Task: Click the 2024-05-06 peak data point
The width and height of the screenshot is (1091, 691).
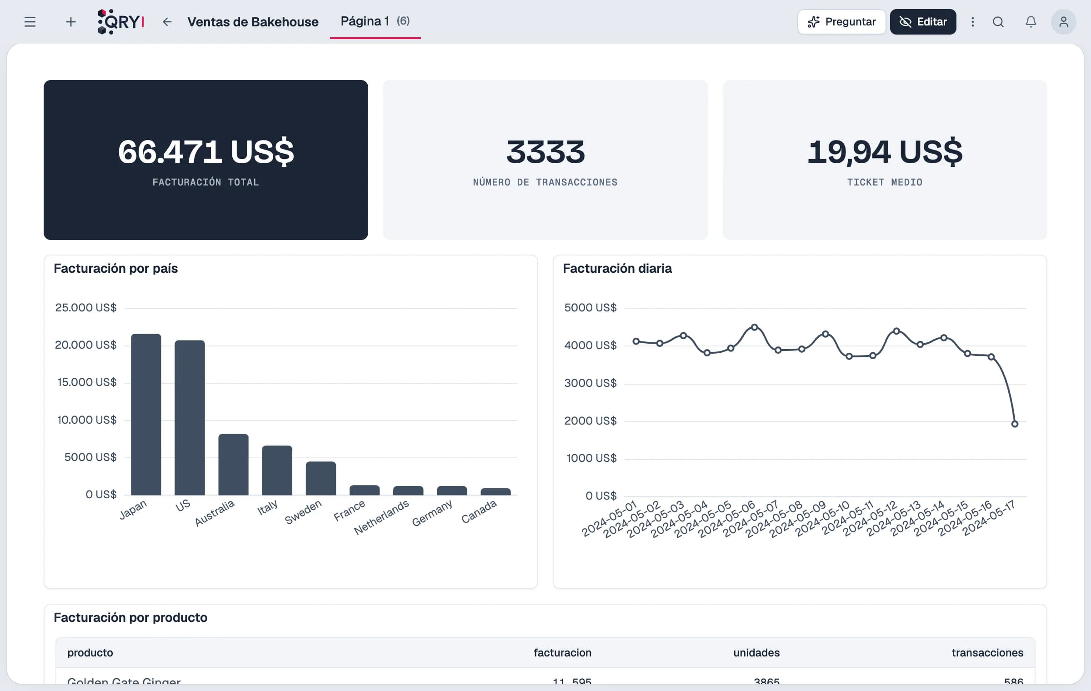Action: (754, 327)
